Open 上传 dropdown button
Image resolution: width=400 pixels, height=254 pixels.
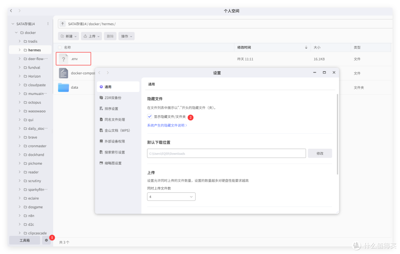(91, 36)
